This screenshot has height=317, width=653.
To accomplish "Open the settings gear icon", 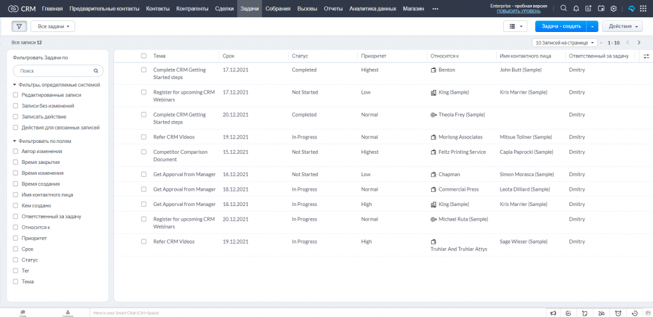I will click(x=613, y=8).
